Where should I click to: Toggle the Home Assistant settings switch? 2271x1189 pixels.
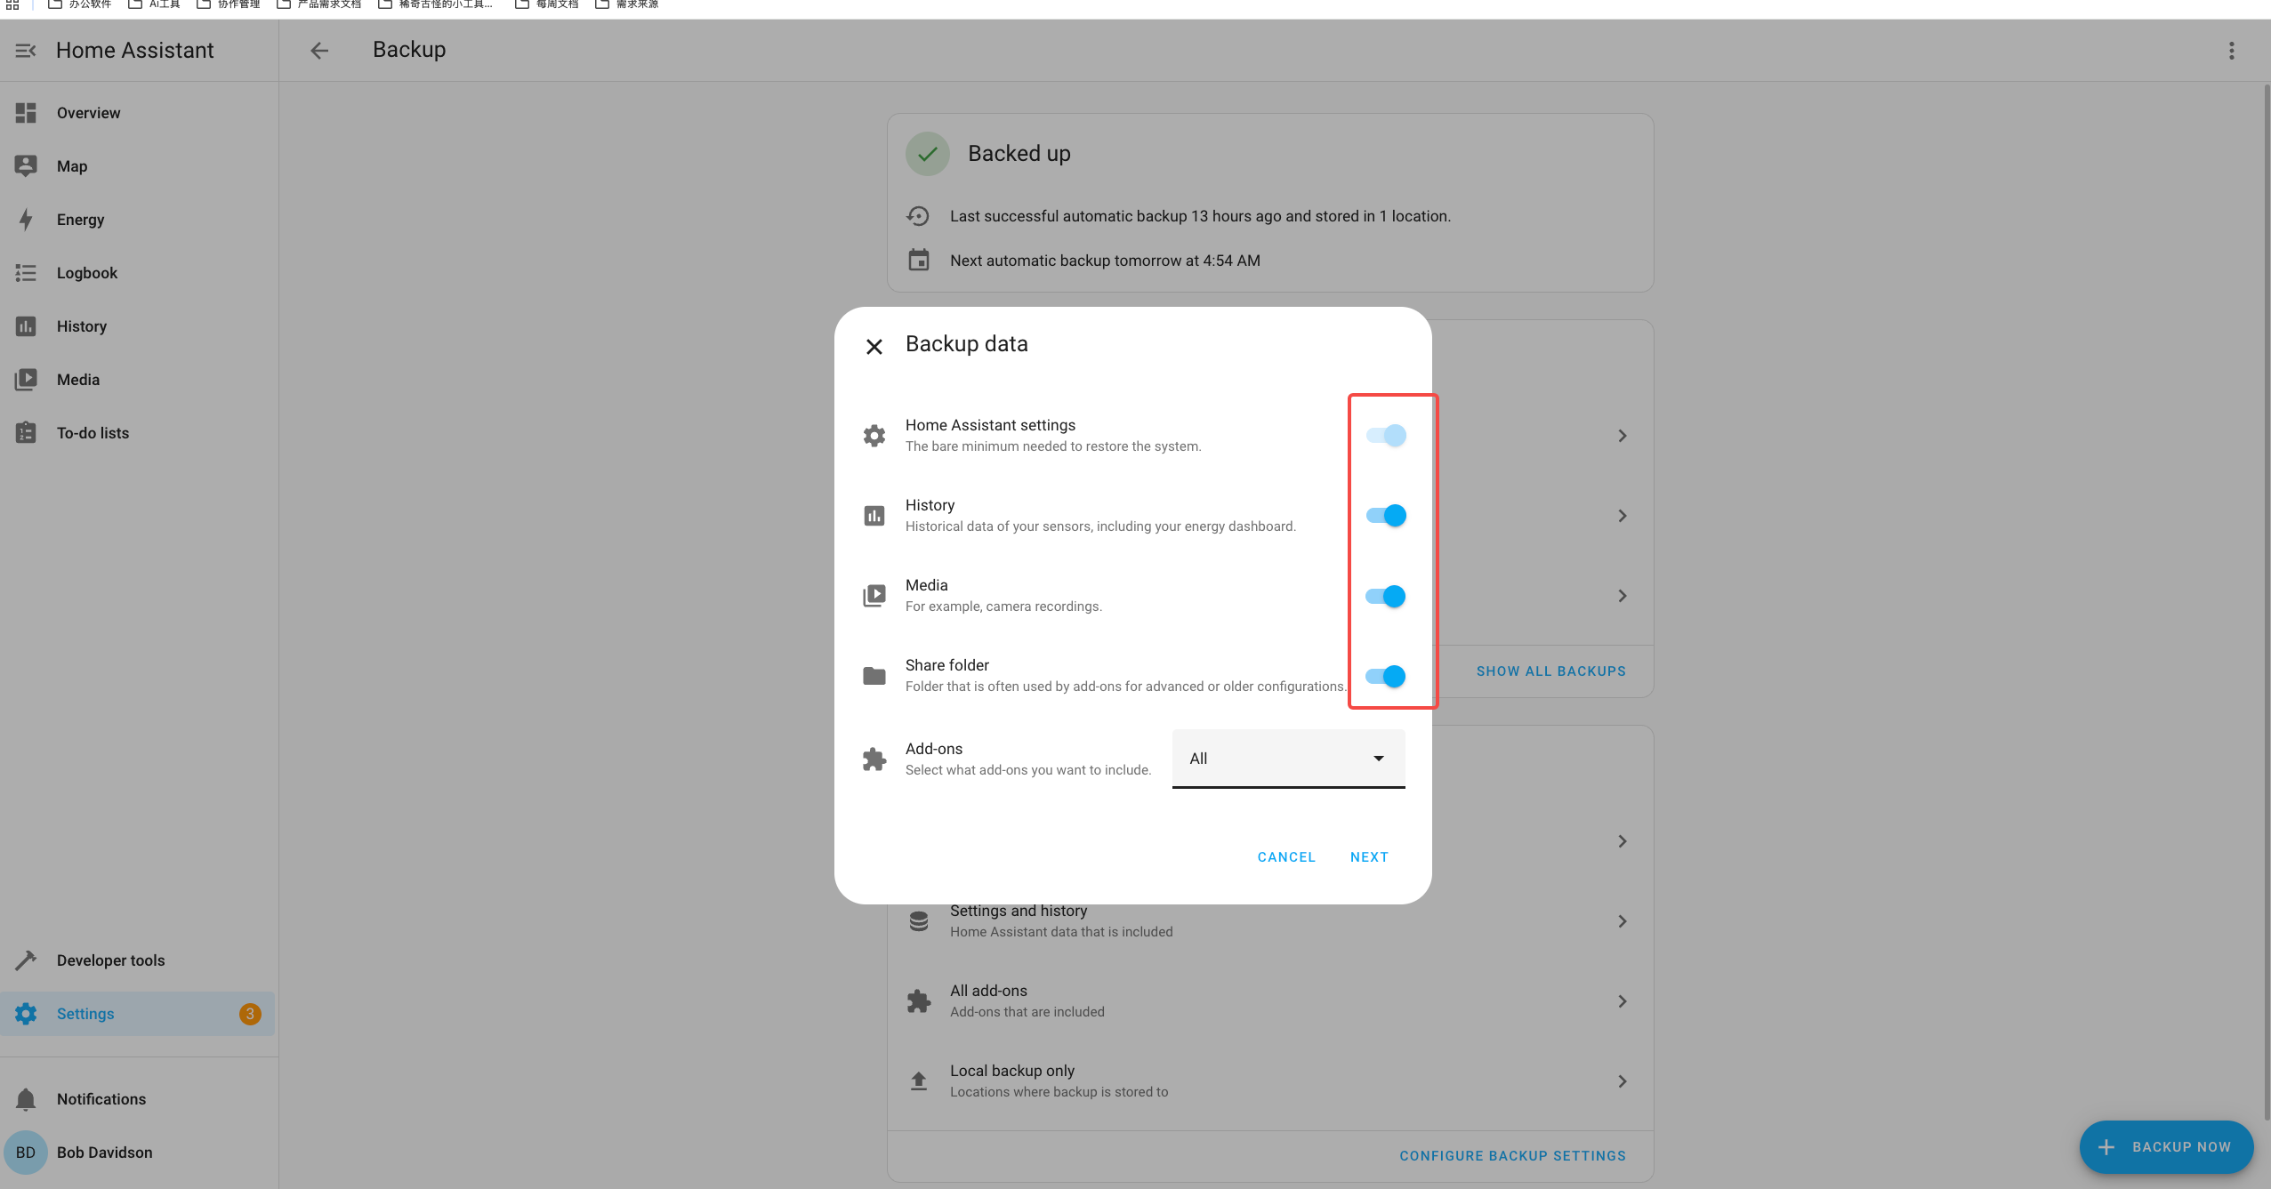click(1386, 435)
